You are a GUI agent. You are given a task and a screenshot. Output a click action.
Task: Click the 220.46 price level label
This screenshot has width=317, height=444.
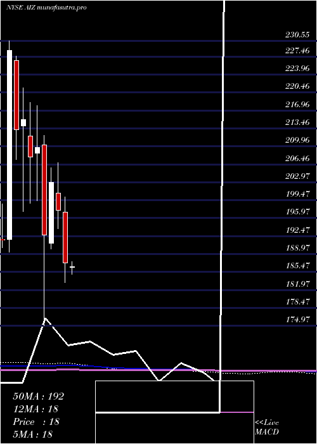tap(297, 87)
